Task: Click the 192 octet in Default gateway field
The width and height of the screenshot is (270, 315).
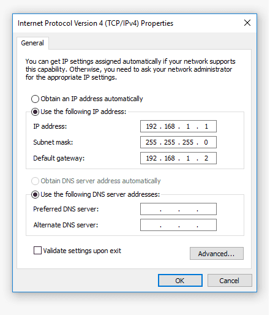Action: (x=151, y=158)
